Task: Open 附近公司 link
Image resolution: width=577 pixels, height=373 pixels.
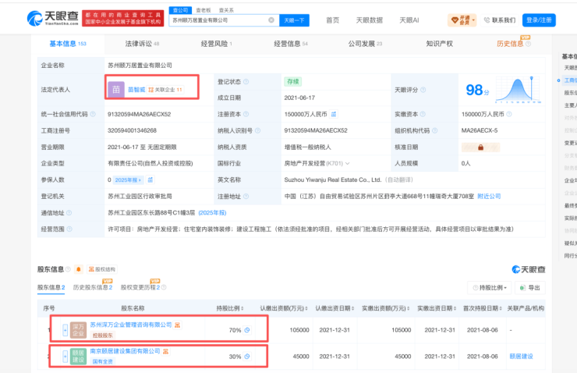Action: [x=489, y=197]
